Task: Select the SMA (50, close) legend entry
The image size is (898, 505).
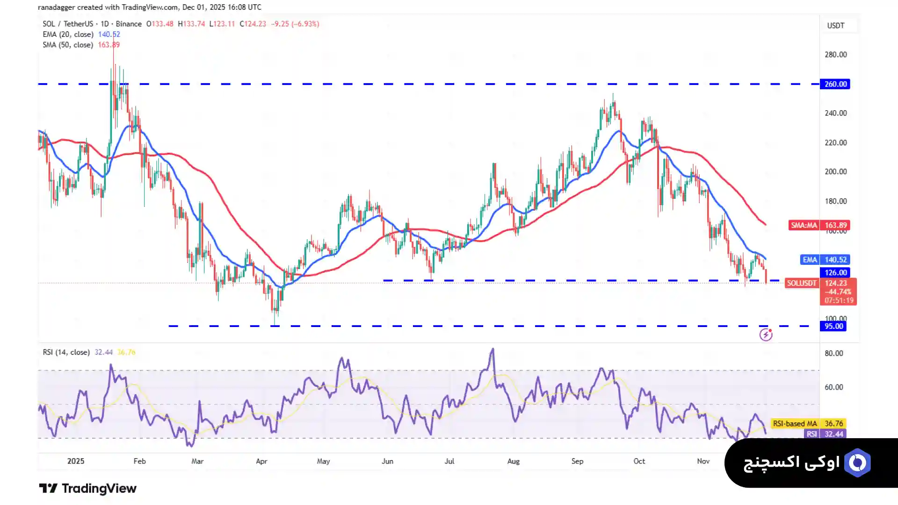Action: [68, 45]
